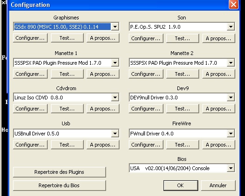The height and width of the screenshot is (196, 245).
Task: Click Test under Graphismes
Action: tap(67, 38)
